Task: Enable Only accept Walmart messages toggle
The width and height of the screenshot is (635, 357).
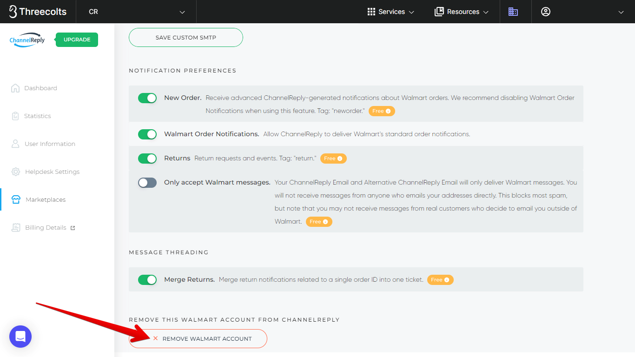Action: pyautogui.click(x=147, y=183)
